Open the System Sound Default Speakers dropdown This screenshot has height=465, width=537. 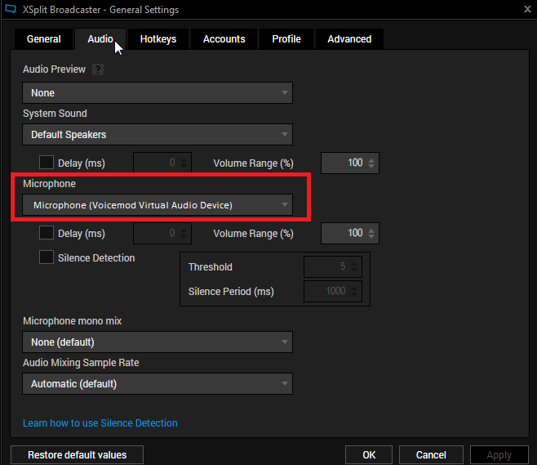pos(158,134)
